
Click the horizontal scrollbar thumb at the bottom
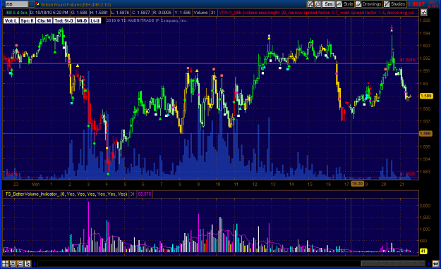(x=393, y=263)
